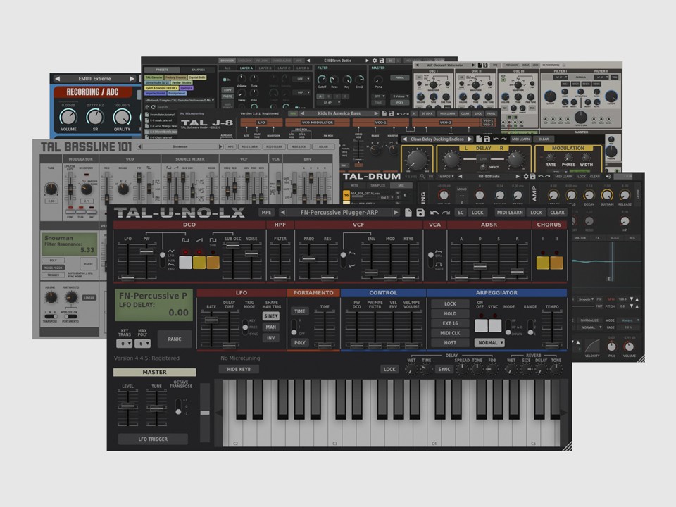Click MIDI LEARN in TAL-U-NO-LX
Screen dimensions: 676x507
[x=510, y=213]
